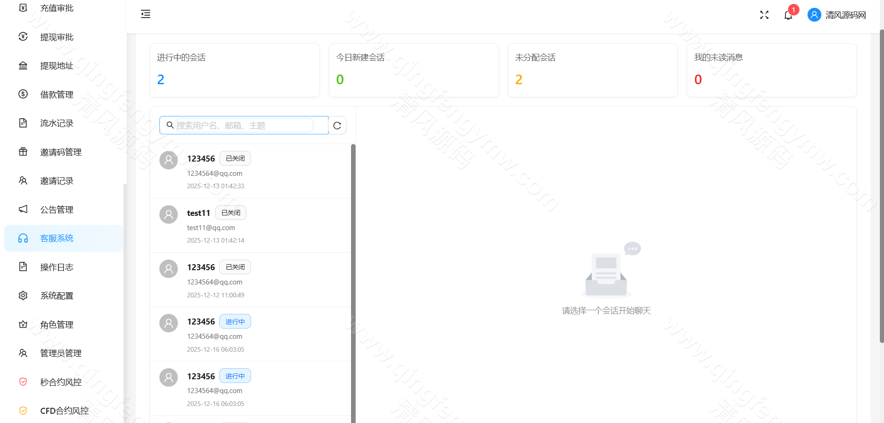Click the 邀请码管理 gift icon

[x=23, y=152]
